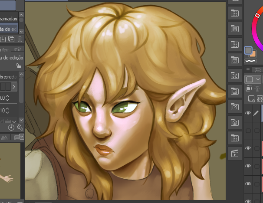Click the pen drawing icon in layer row
Screen dimensions: 263x203
pyautogui.click(x=256, y=113)
